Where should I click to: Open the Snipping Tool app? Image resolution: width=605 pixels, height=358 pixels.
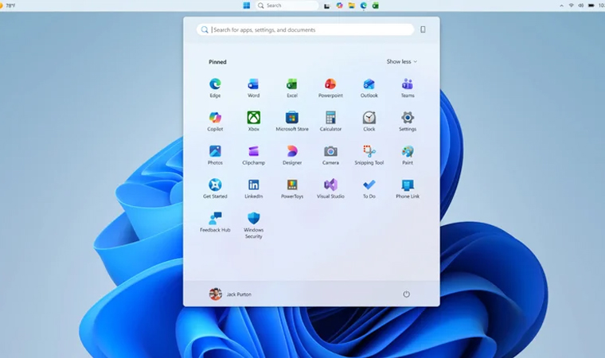coord(369,155)
